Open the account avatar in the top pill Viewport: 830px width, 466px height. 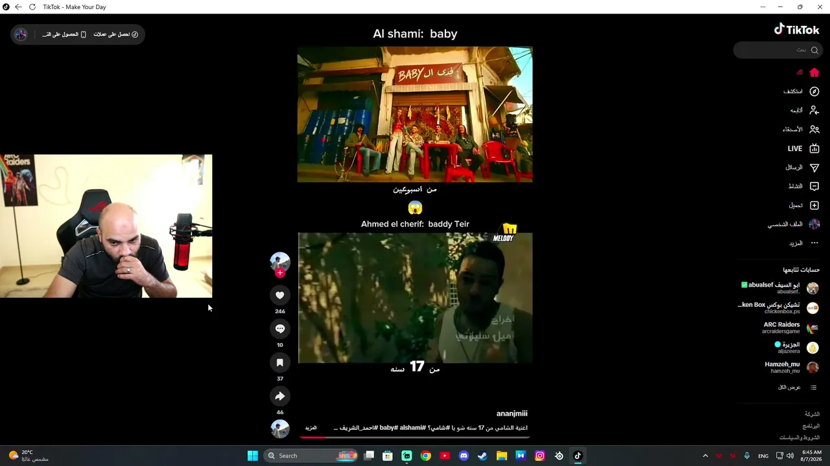21,34
